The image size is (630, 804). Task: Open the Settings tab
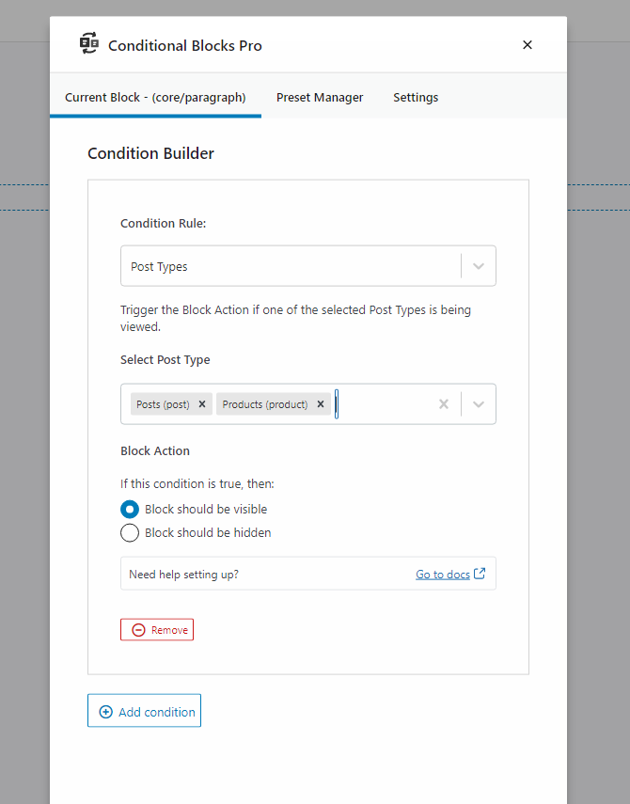click(x=416, y=97)
